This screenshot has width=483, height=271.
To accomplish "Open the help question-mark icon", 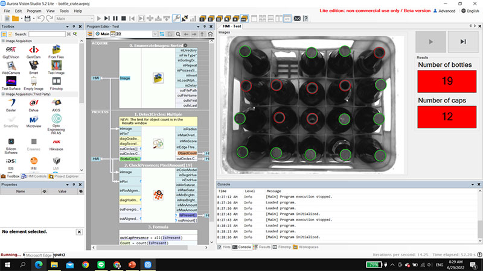I will pos(305,19).
